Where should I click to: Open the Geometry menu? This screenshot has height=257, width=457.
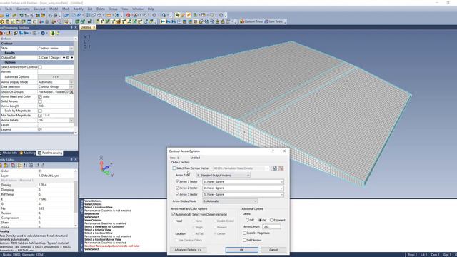pos(23,9)
